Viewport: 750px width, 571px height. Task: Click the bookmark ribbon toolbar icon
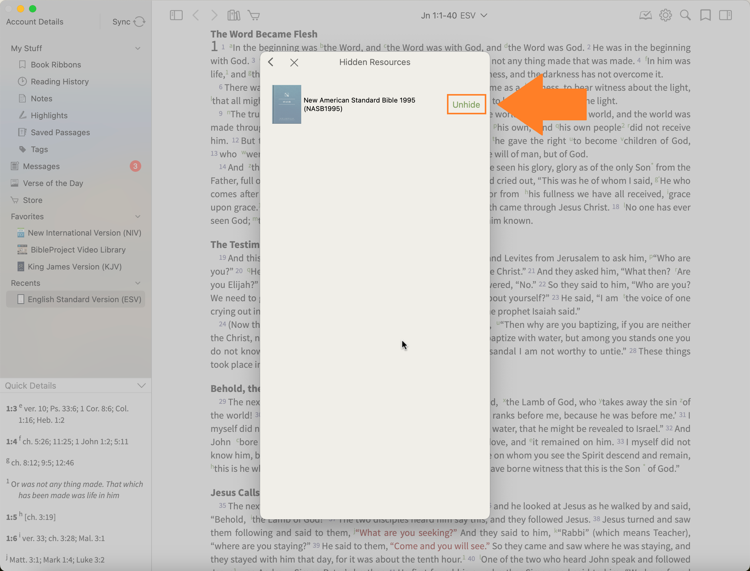point(705,15)
